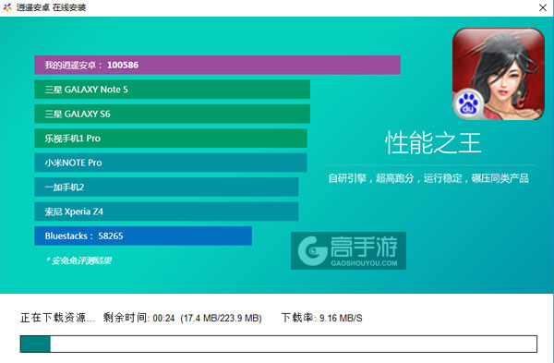Select the 乐视手机1 Pro bar

(x=171, y=139)
